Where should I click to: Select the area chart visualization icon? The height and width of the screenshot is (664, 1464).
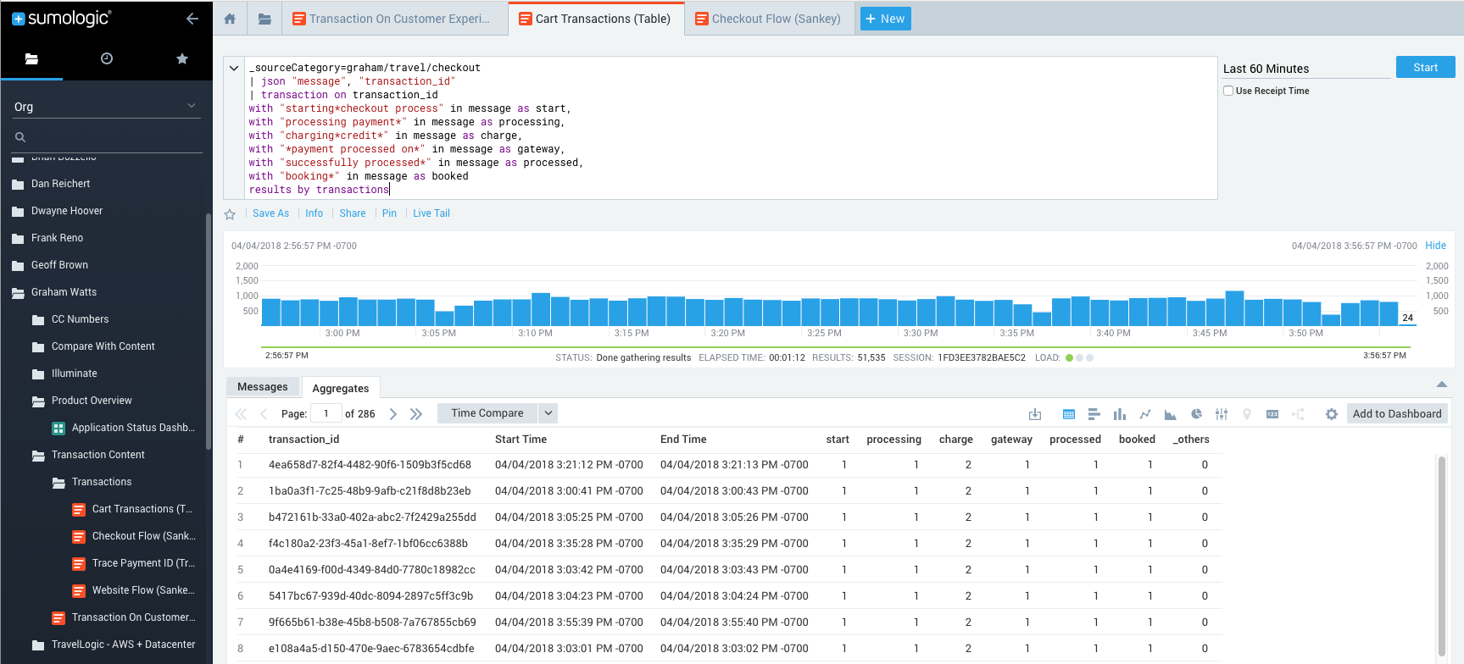pos(1171,414)
